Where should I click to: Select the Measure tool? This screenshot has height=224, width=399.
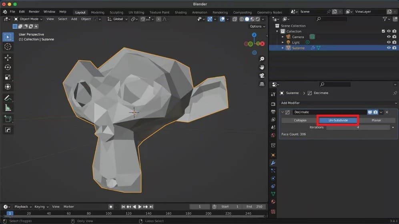(8, 108)
